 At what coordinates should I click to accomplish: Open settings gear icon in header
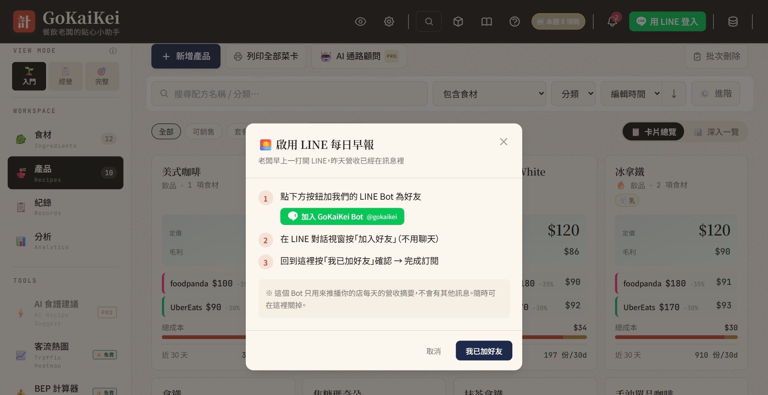click(x=389, y=22)
